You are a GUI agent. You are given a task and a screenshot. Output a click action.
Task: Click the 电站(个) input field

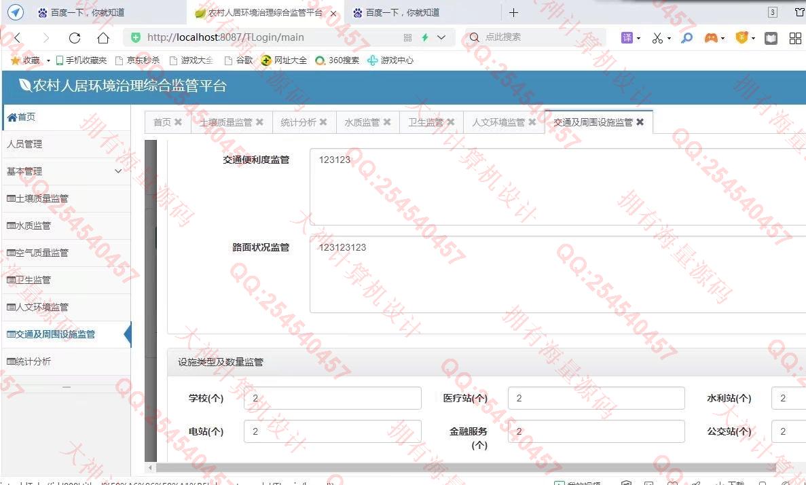point(333,431)
